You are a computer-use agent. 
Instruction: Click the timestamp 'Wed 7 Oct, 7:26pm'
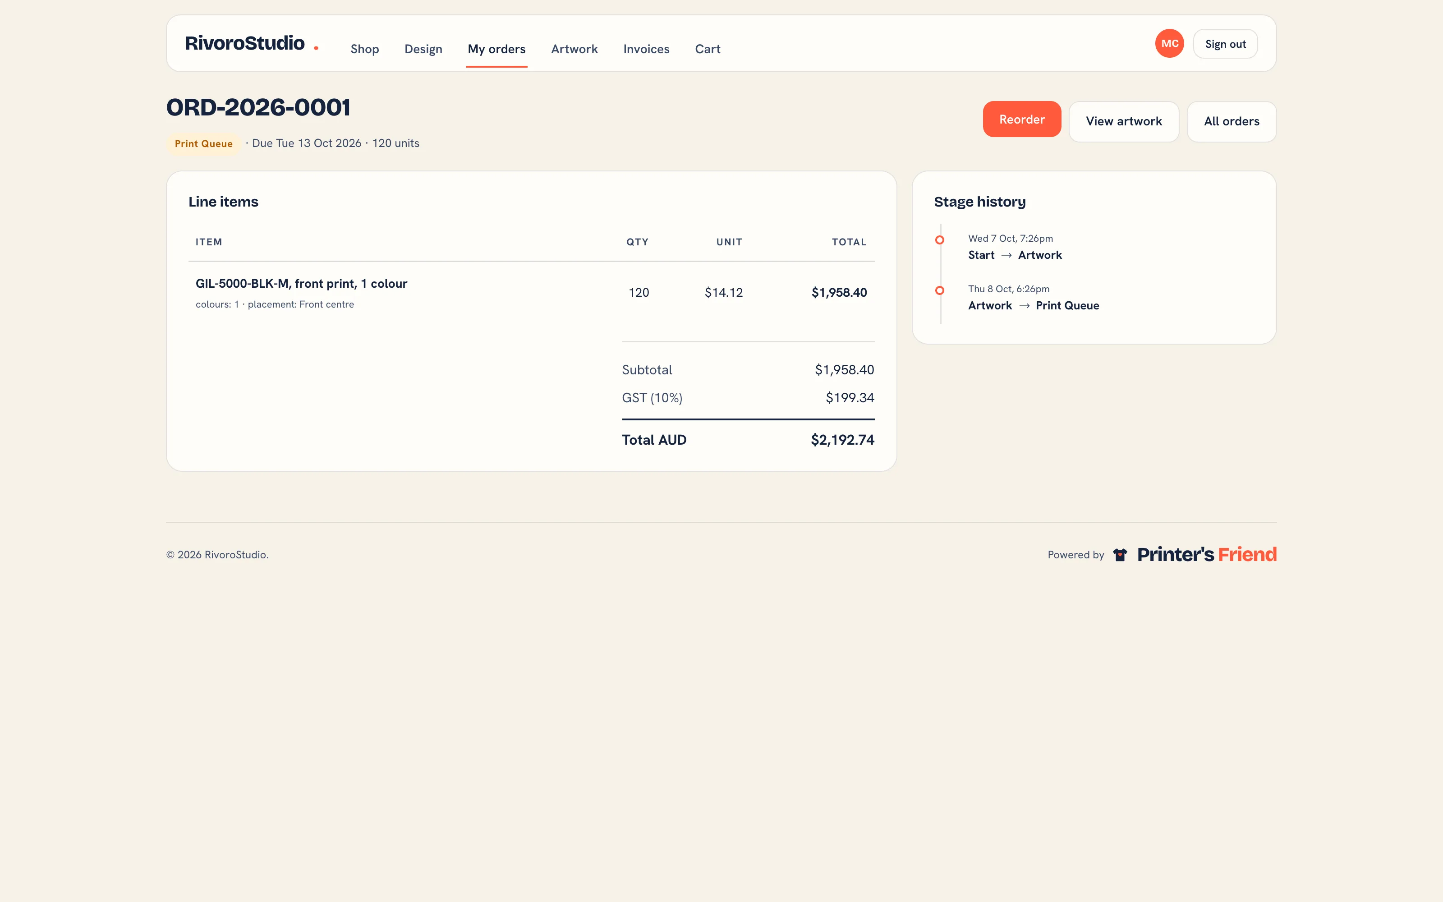(x=1010, y=239)
